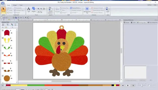The image size is (158, 90).
Task: Click the Save icon in quick toolbar
Action: [x=7, y=18]
